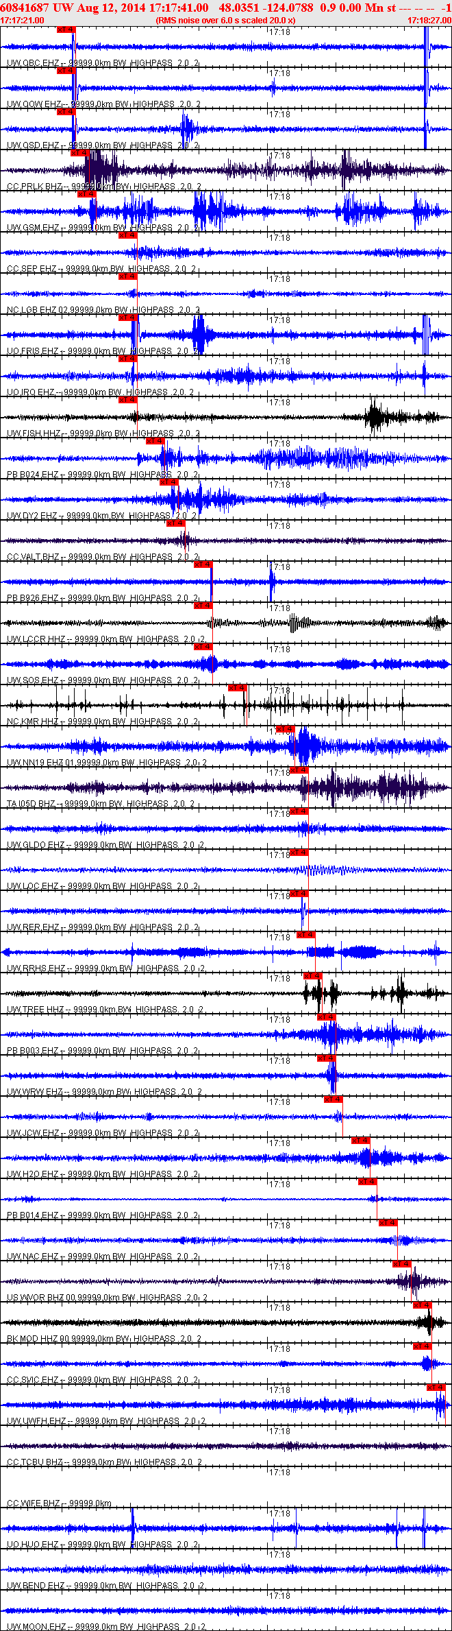This screenshot has height=1631, width=452.
Task: Click the UW.TREE.HHZ station label
Action: pos(36,1010)
